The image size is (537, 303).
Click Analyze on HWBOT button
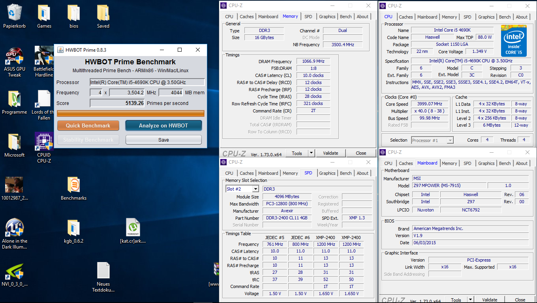(163, 125)
